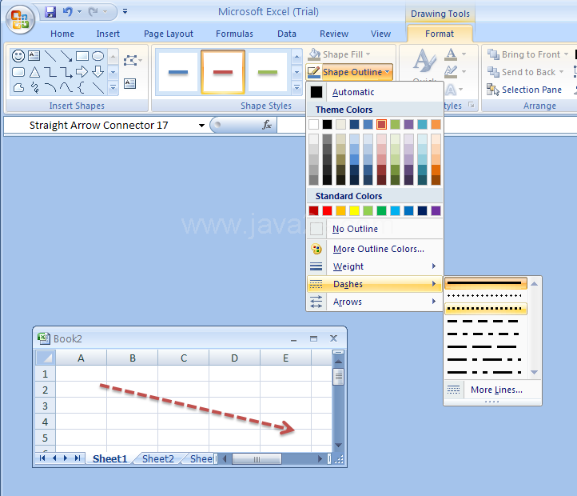The image size is (577, 496).
Task: Open the WordArt Styles dialog launcher
Action: click(x=472, y=106)
